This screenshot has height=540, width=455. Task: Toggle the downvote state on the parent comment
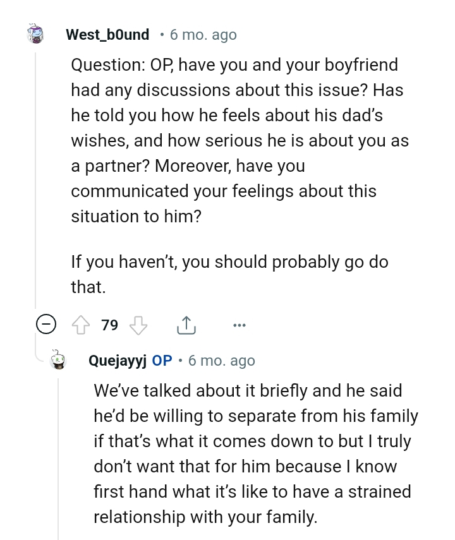tap(138, 325)
